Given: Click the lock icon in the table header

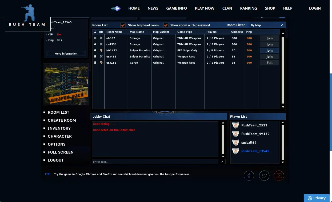Looking at the screenshot, I should coord(95,32).
